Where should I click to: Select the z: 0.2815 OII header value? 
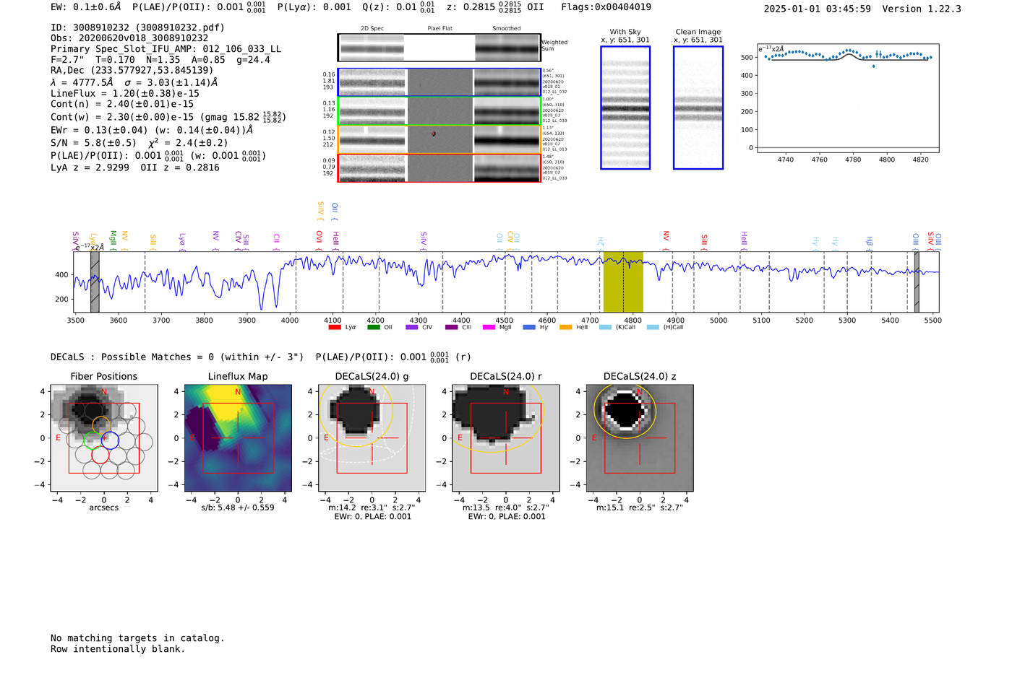click(495, 7)
